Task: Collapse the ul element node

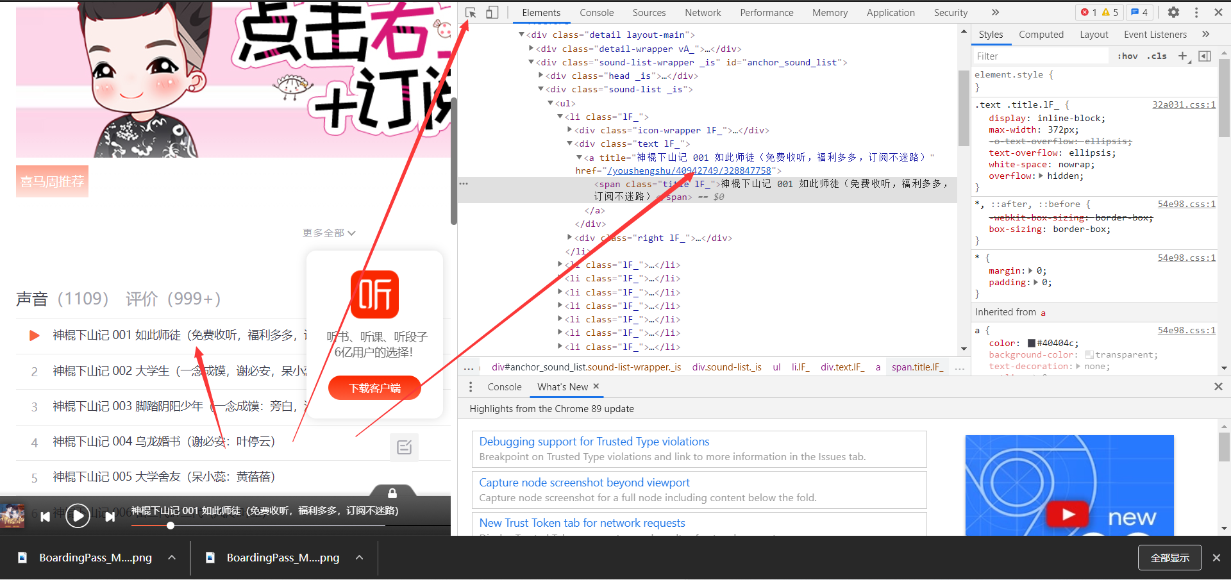Action: (x=550, y=103)
